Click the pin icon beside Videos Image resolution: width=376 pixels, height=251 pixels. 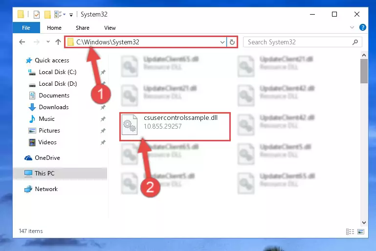click(103, 142)
